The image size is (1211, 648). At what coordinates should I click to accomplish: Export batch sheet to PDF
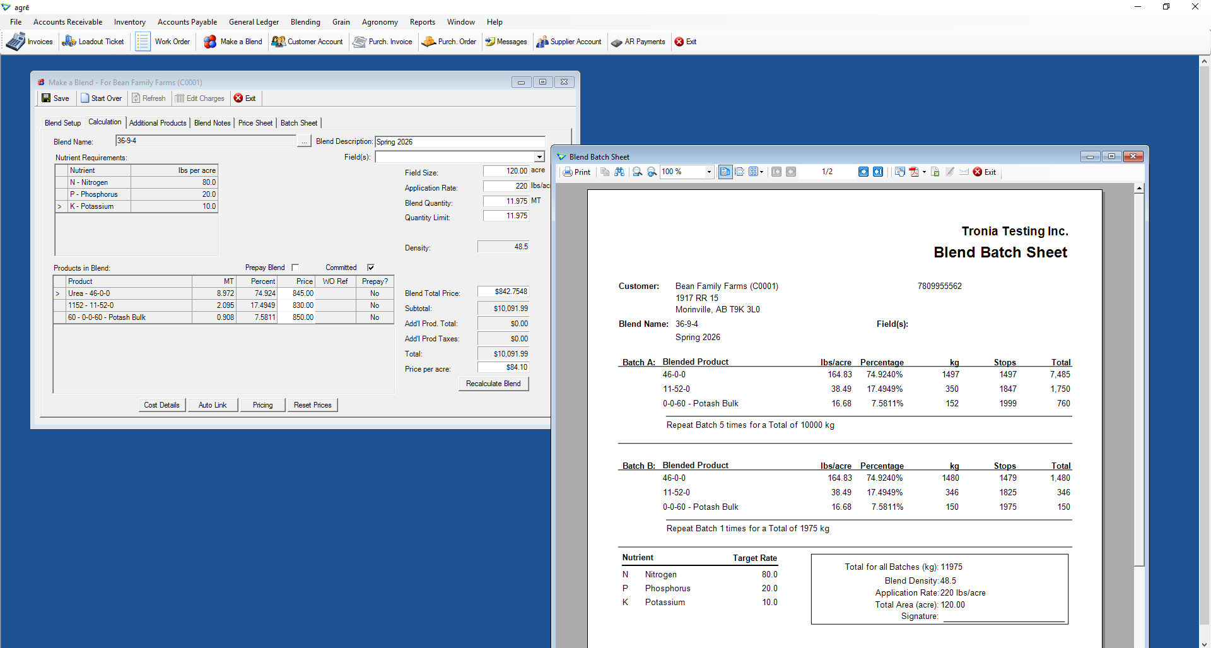914,172
